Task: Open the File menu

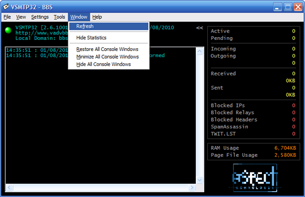Action: click(7, 17)
